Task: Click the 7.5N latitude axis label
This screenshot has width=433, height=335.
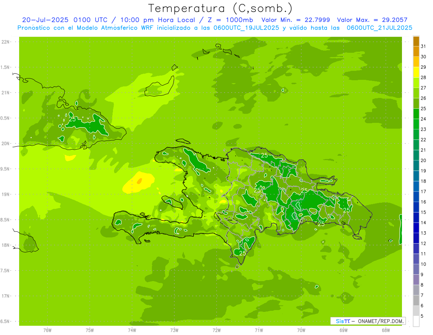Action: tap(5, 270)
